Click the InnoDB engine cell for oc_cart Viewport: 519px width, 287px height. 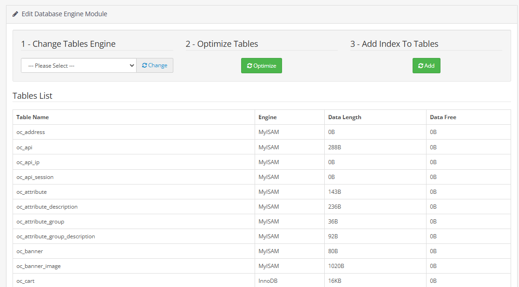pos(269,281)
